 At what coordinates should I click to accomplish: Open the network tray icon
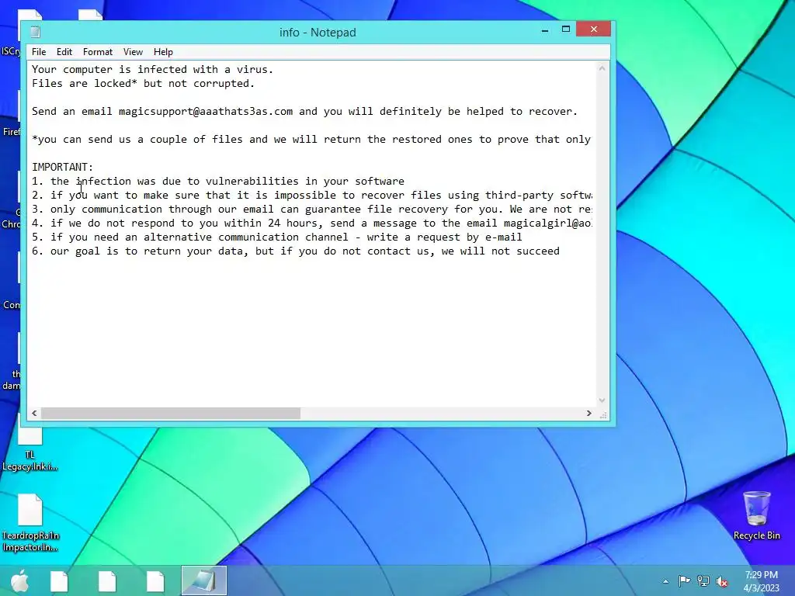[703, 581]
